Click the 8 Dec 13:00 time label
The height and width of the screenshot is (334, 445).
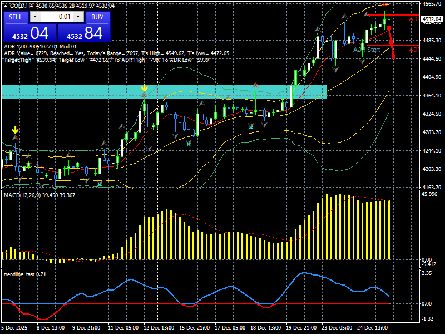(x=51, y=327)
